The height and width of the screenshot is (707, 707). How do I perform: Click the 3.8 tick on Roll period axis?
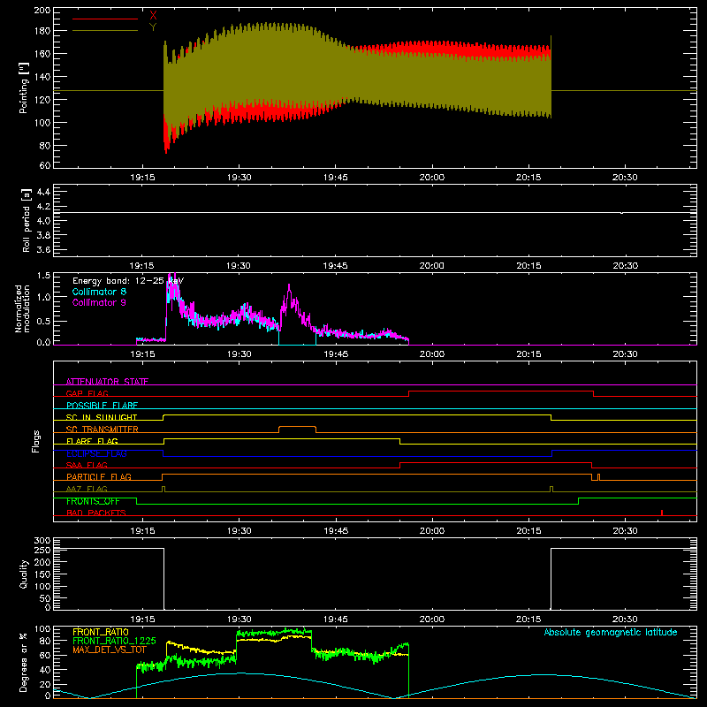[x=43, y=235]
